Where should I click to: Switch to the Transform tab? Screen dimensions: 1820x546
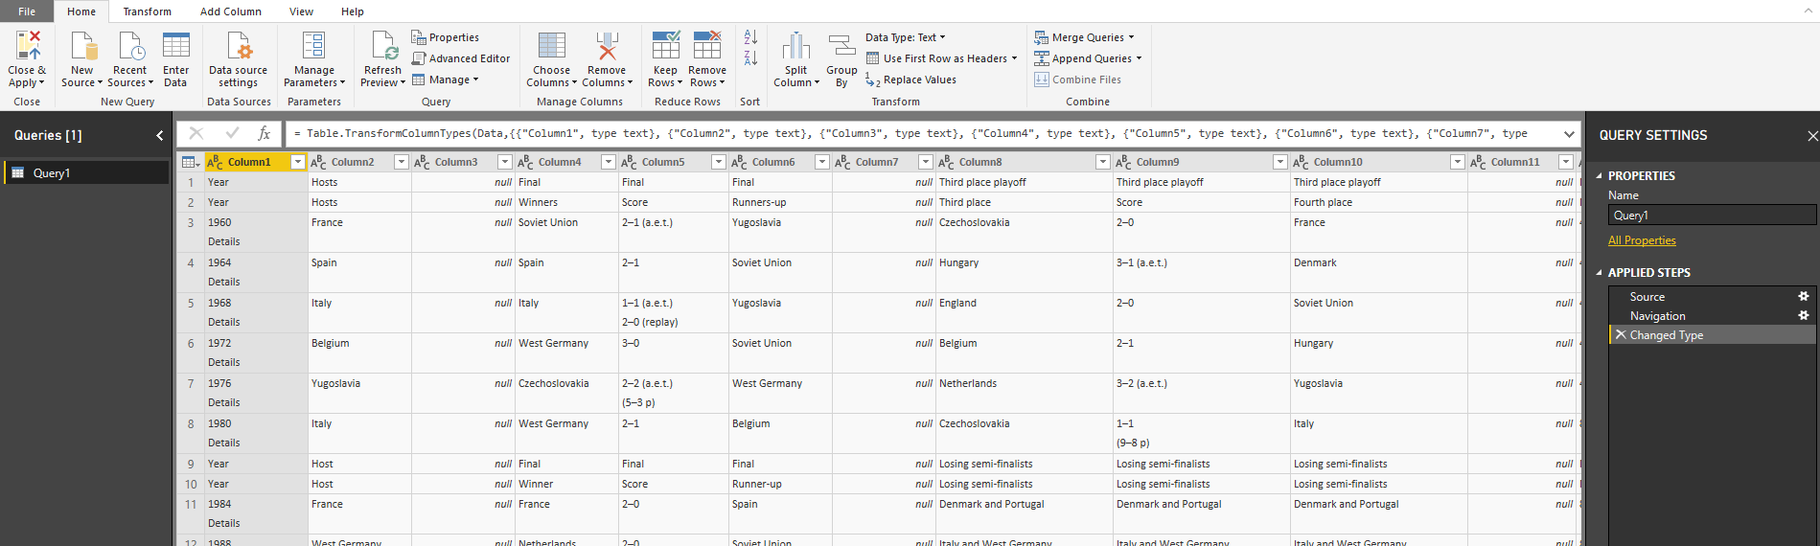click(x=147, y=11)
